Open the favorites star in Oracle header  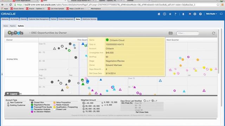[170, 14]
